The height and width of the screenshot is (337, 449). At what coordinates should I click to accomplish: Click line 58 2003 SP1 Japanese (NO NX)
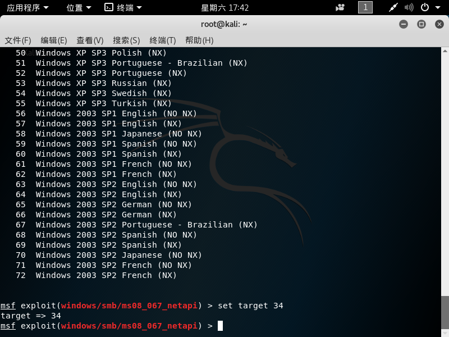[108, 134]
